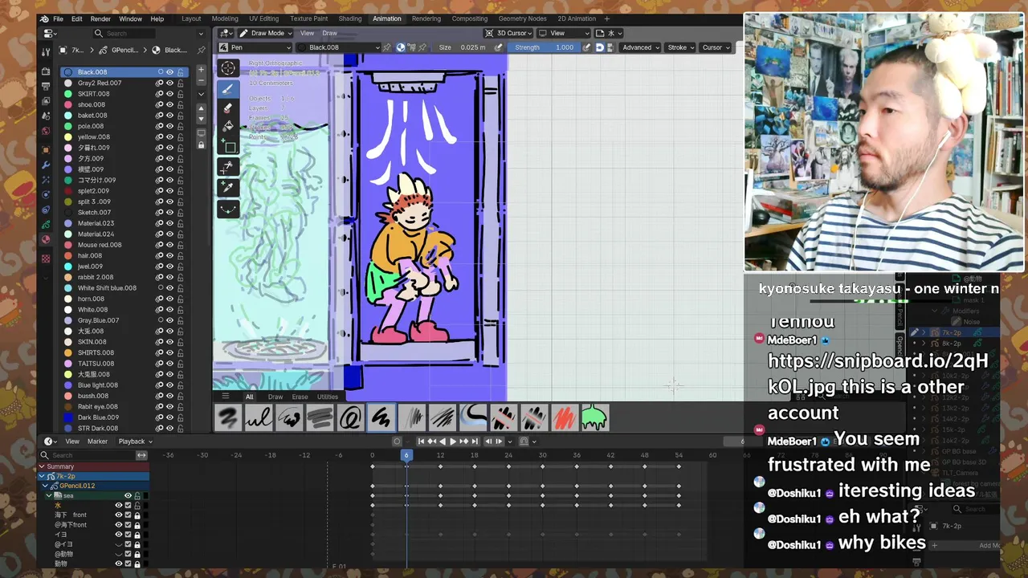Select the Fill bucket tool

pos(228,126)
